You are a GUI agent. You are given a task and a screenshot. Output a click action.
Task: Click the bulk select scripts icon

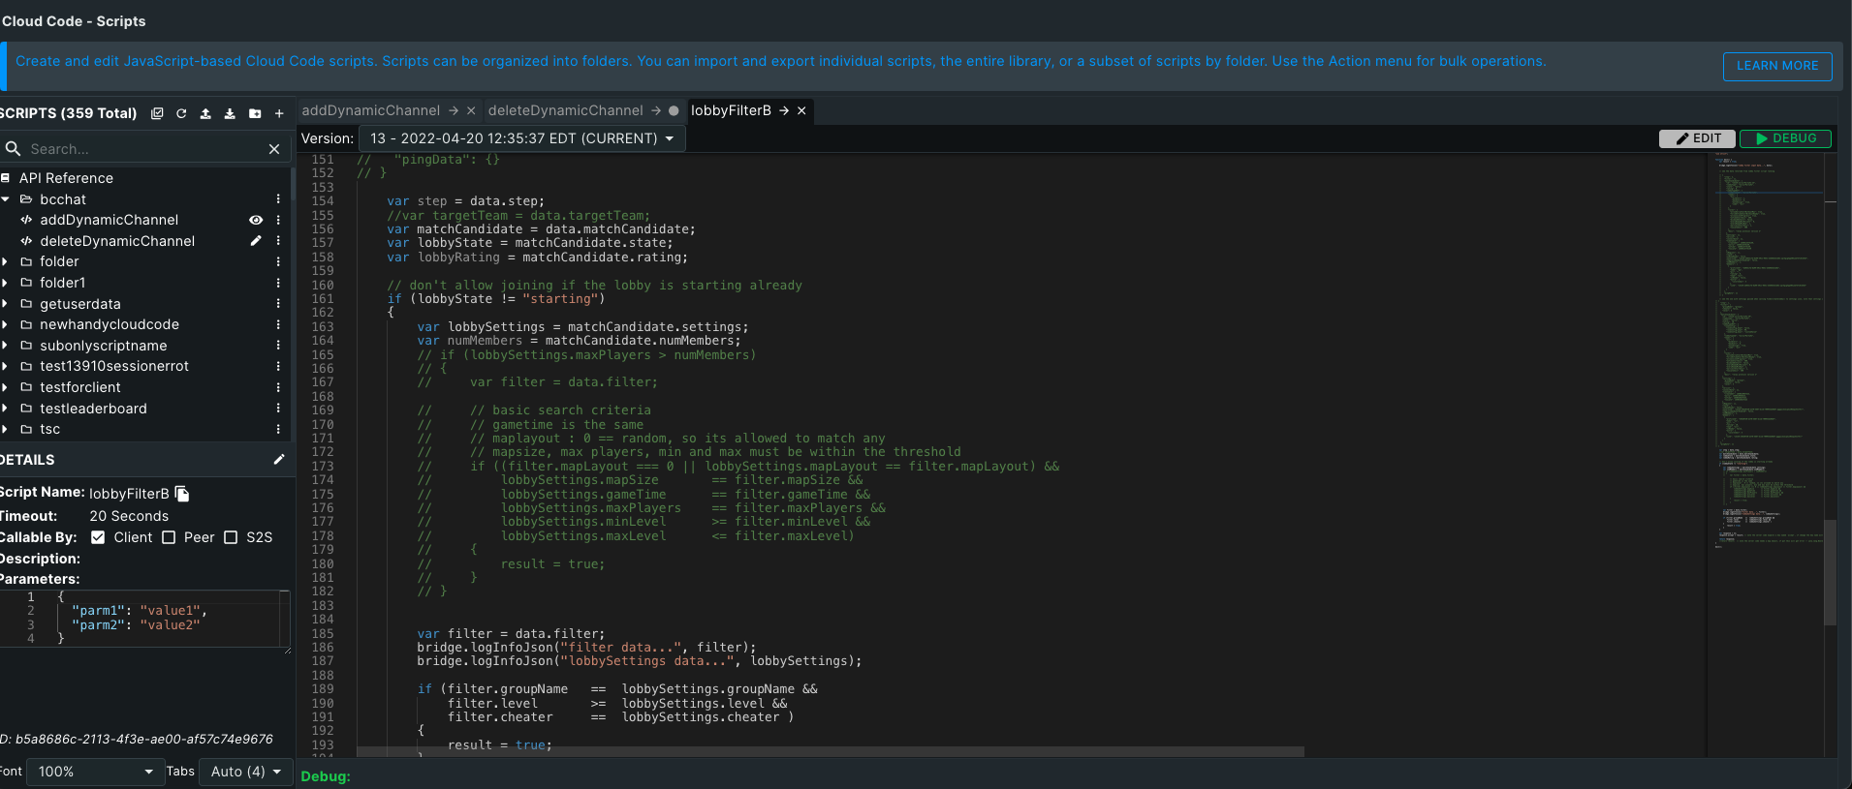click(x=157, y=113)
